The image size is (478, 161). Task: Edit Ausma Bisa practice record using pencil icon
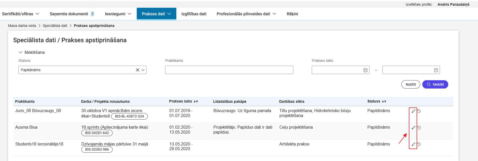coord(413,127)
